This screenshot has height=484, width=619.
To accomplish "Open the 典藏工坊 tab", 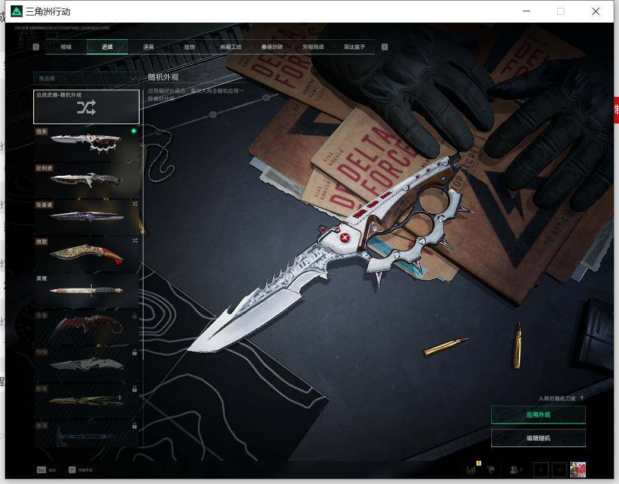I will pyautogui.click(x=231, y=47).
